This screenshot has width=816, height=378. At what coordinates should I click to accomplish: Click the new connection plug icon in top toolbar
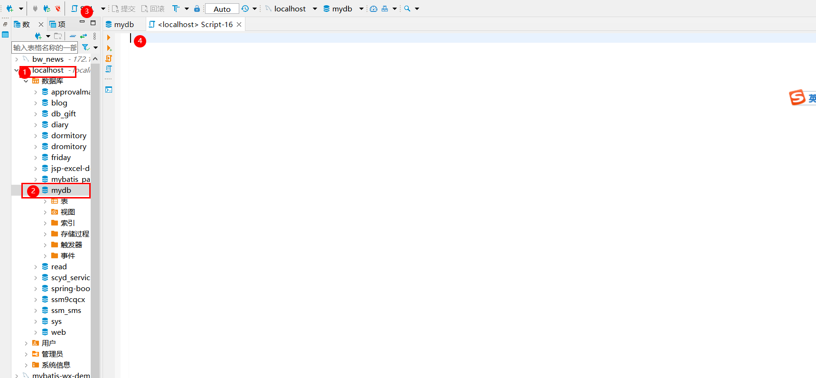9,9
